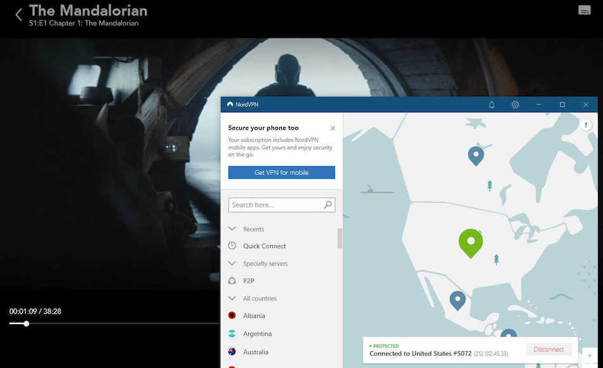This screenshot has height=368, width=603.
Task: Click the magnifier icon in search box
Action: 328,204
